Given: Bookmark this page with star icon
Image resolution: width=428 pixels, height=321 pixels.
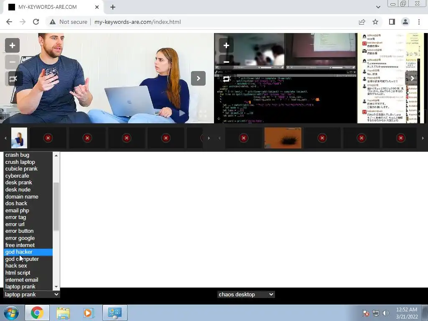Looking at the screenshot, I should [x=375, y=22].
